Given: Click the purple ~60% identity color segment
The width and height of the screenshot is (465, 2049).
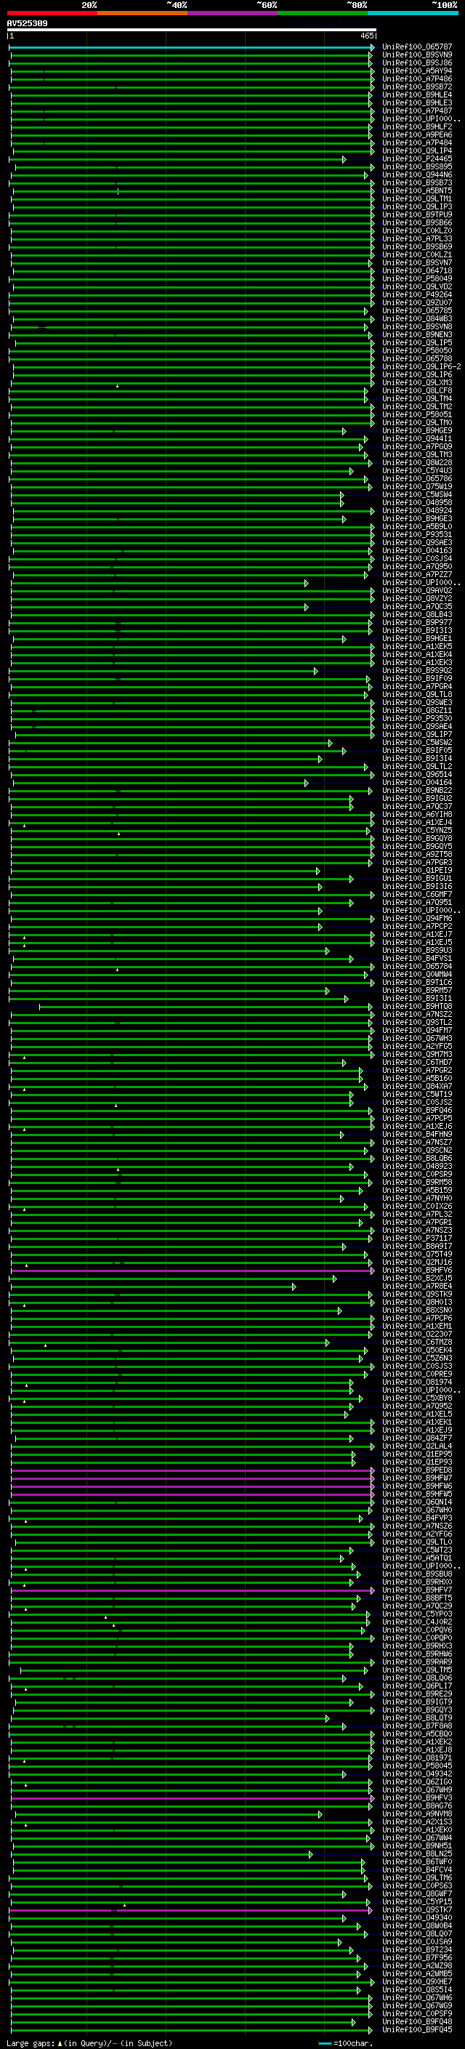Looking at the screenshot, I should (x=233, y=13).
